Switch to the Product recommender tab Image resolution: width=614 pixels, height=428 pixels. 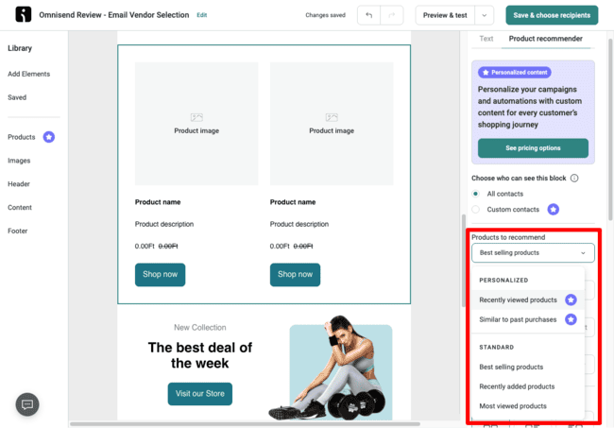(545, 39)
